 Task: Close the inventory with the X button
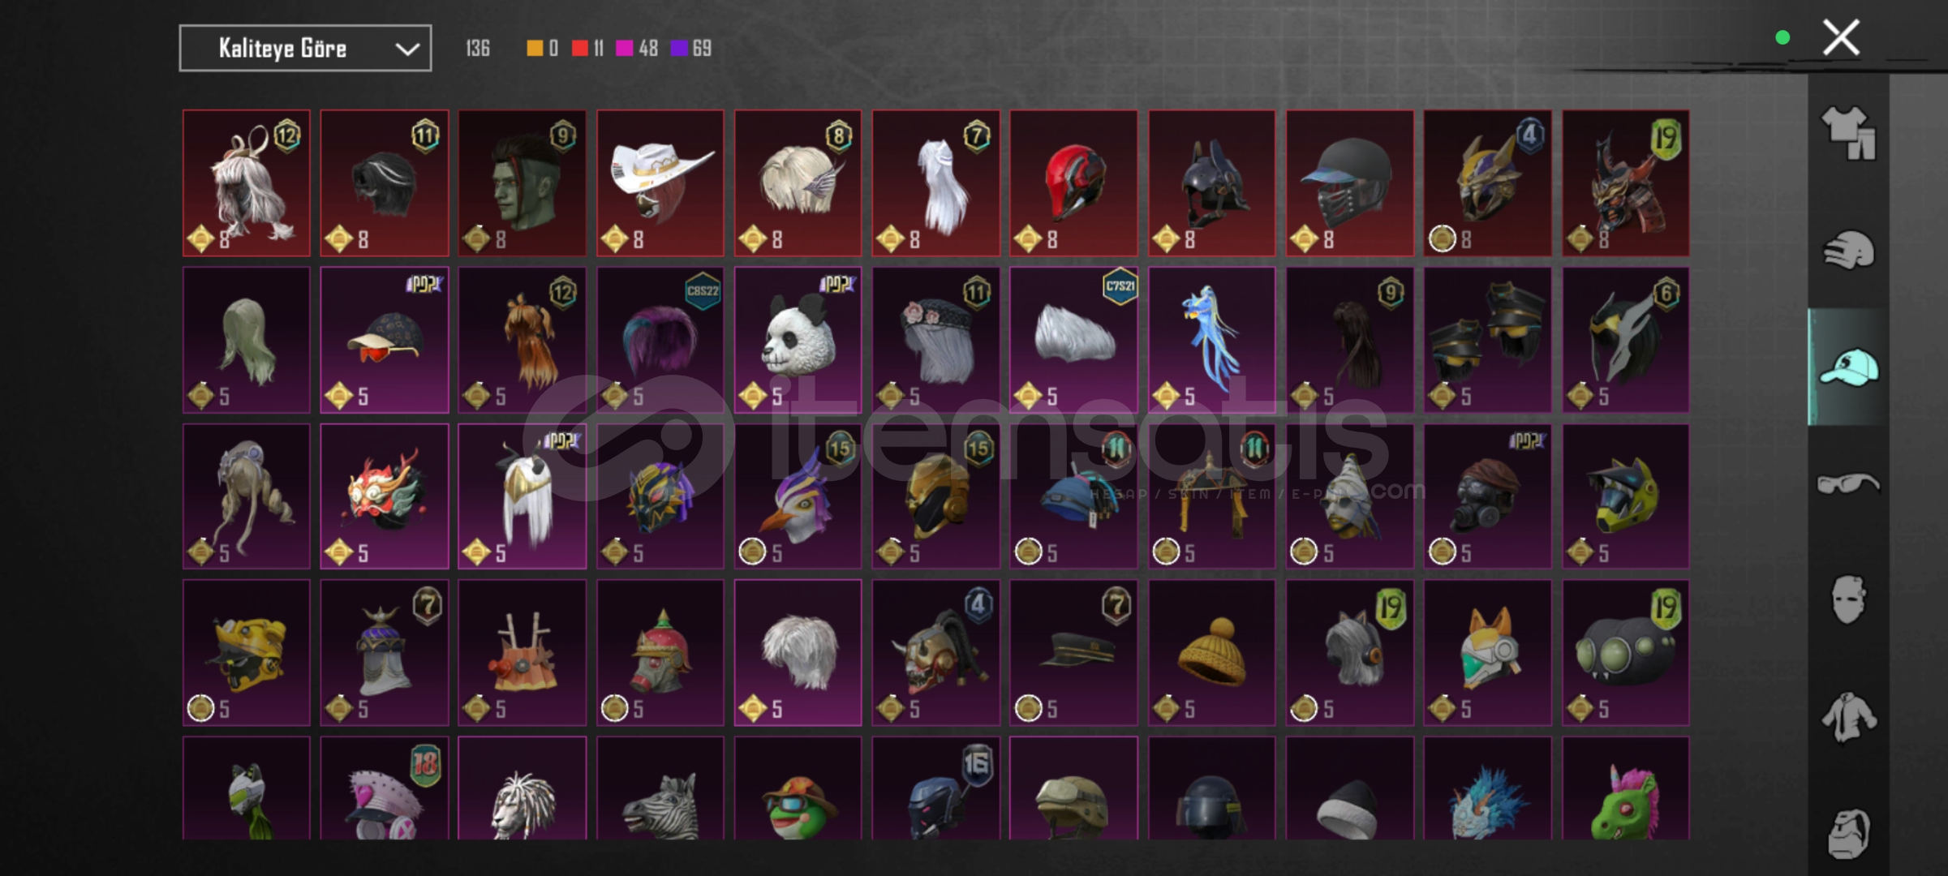(1841, 37)
